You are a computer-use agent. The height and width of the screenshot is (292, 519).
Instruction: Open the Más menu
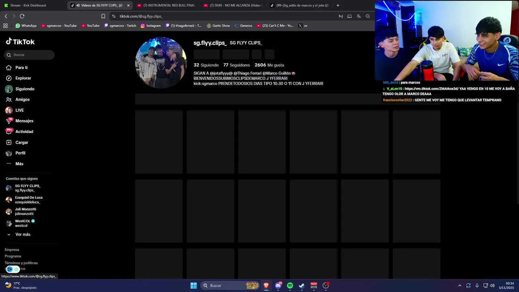(19, 164)
